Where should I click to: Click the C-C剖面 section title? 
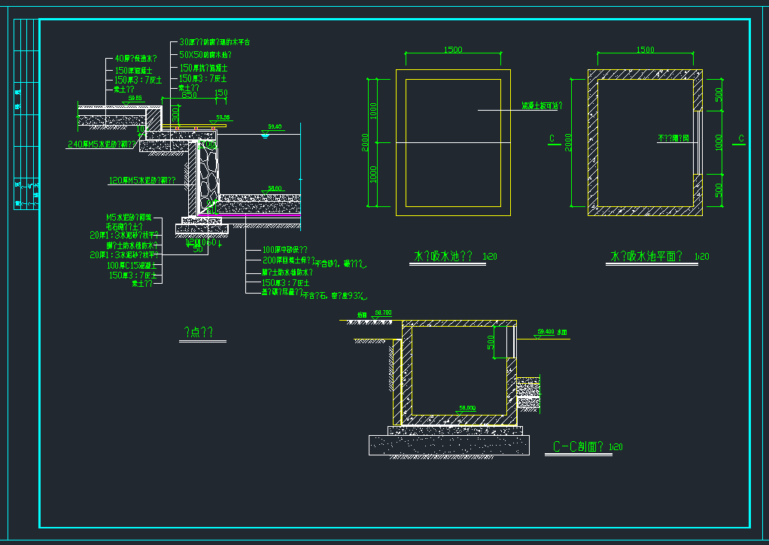[x=579, y=446]
